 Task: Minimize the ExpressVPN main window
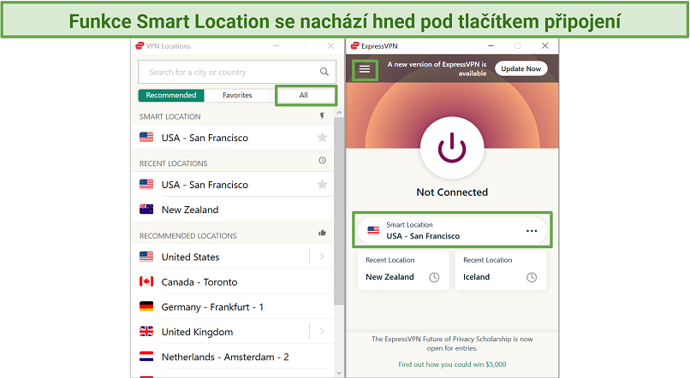pyautogui.click(x=491, y=45)
